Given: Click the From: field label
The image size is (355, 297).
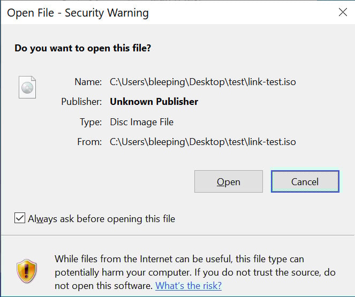Looking at the screenshot, I should 89,142.
